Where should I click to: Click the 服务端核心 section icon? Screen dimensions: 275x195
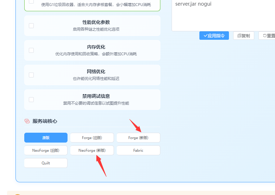27,121
